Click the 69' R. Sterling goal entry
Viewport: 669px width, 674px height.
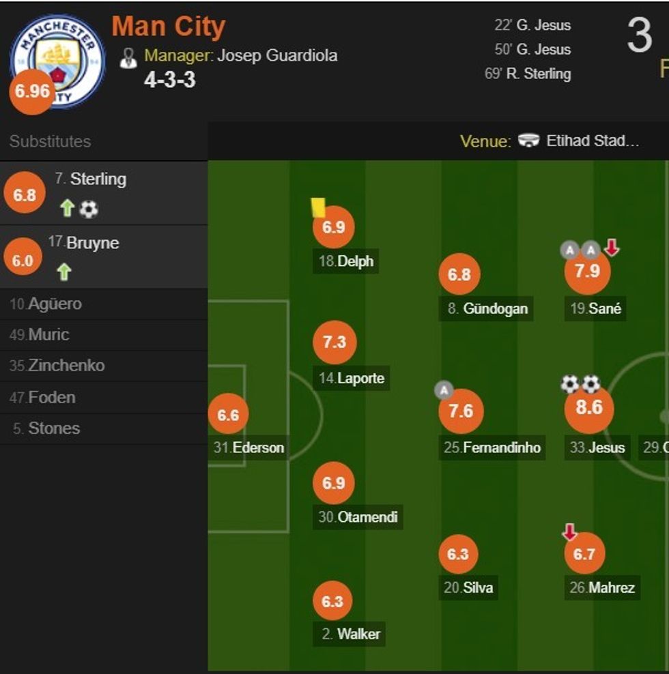point(527,74)
